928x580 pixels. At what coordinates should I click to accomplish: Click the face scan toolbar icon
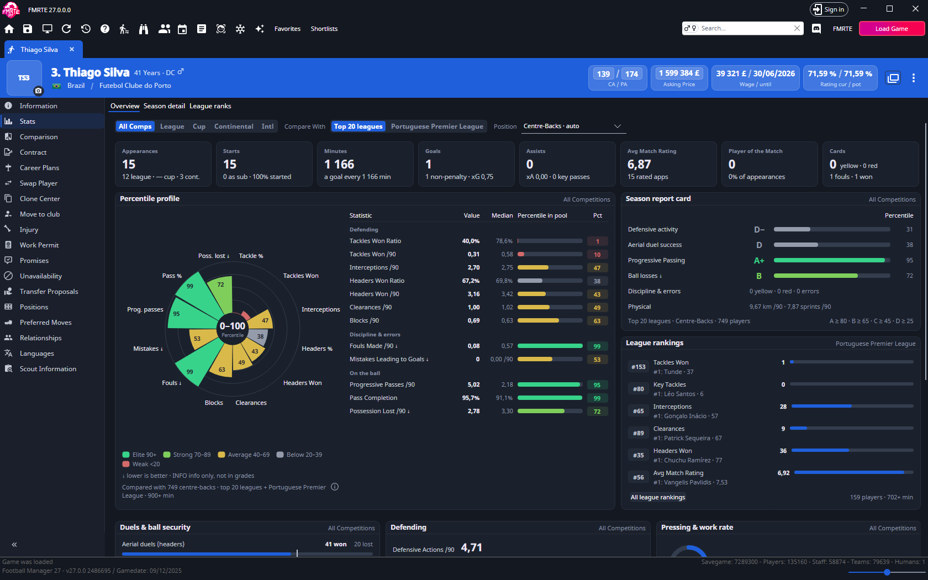pyautogui.click(x=221, y=29)
